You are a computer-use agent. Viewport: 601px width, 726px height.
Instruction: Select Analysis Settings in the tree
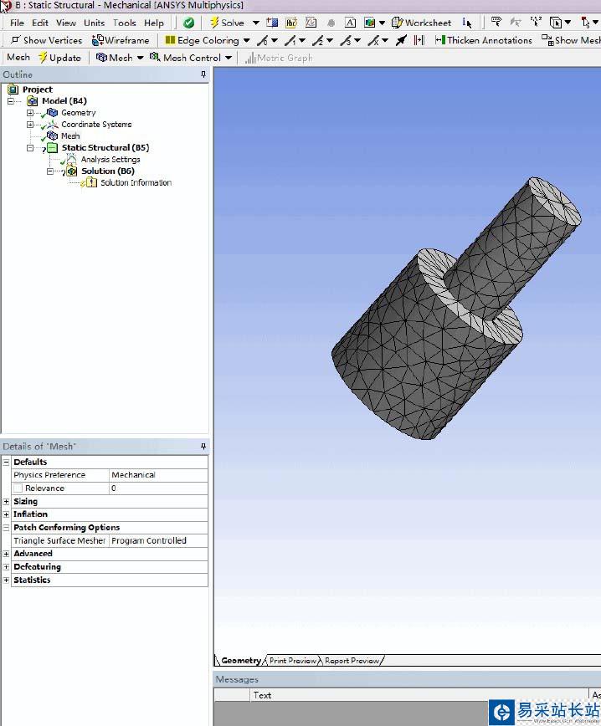pyautogui.click(x=110, y=159)
